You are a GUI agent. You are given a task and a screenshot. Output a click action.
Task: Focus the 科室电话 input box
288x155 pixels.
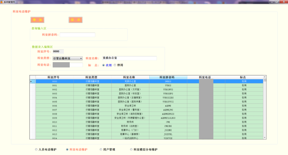pyautogui.click(x=70, y=65)
